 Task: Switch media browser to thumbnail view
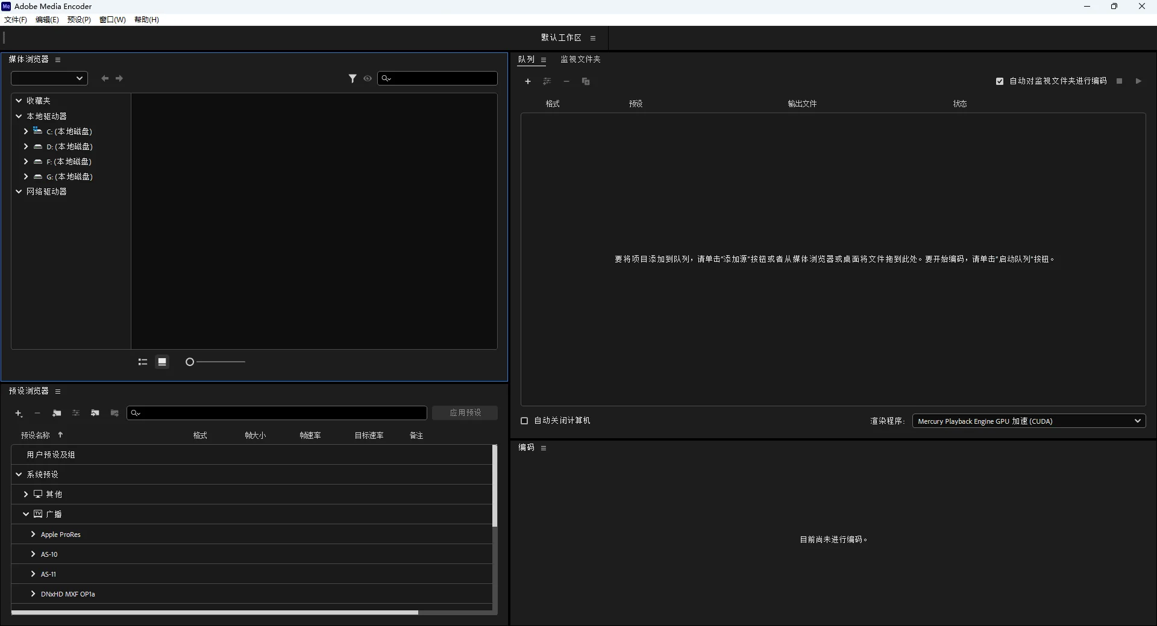(162, 362)
